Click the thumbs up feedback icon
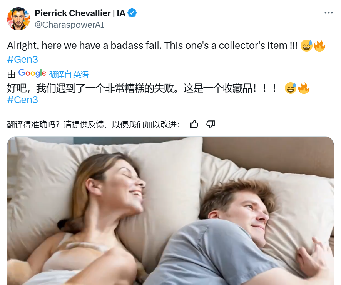This screenshot has height=285, width=341. (x=194, y=124)
